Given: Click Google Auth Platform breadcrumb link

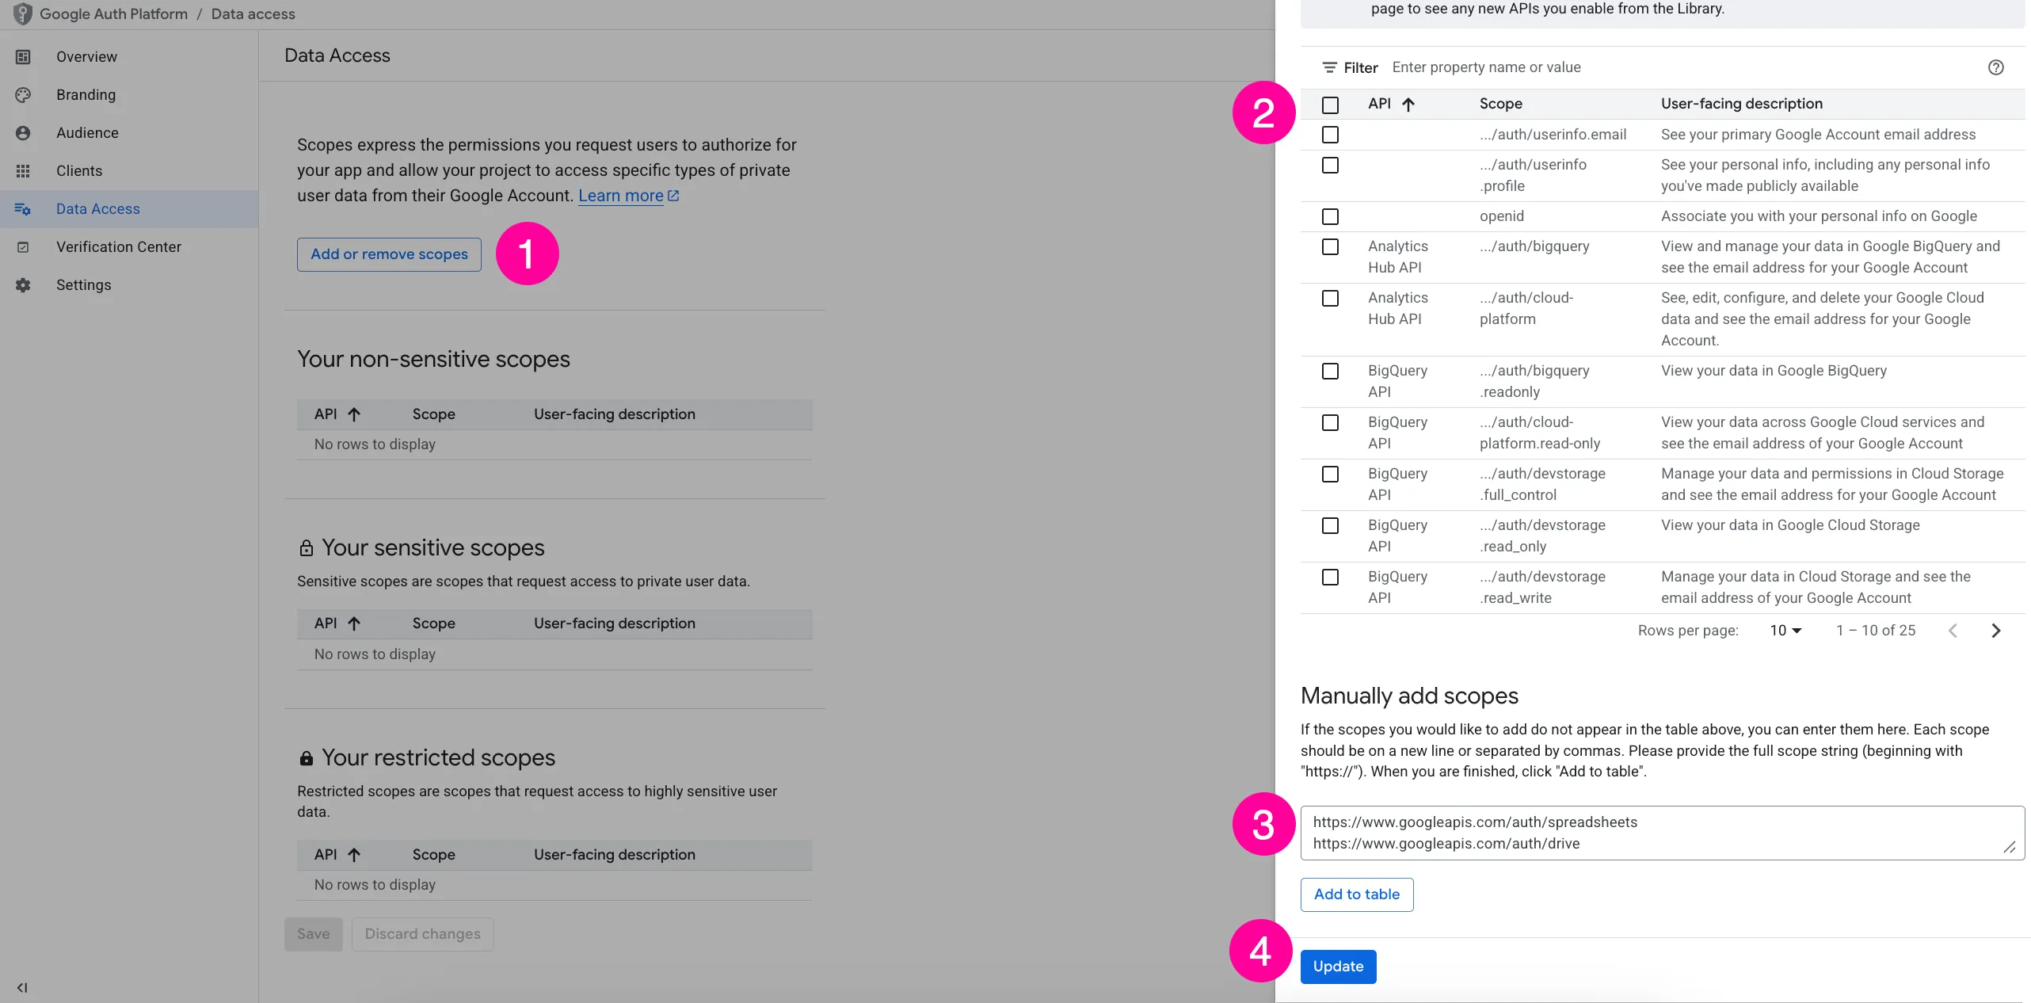Looking at the screenshot, I should (x=114, y=14).
